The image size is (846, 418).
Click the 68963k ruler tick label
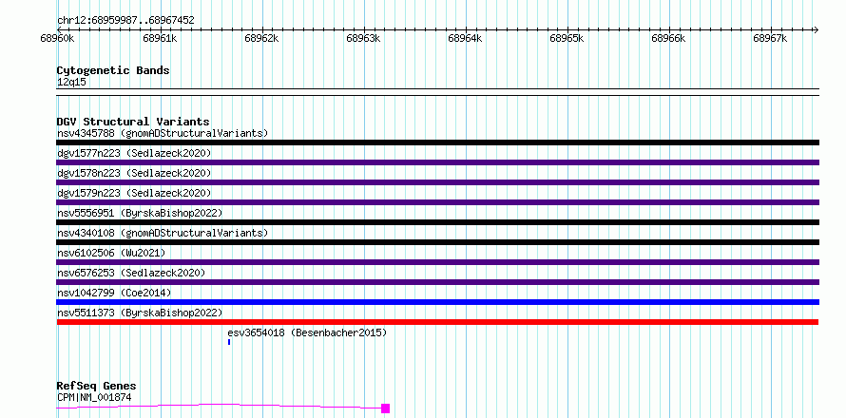click(x=363, y=38)
